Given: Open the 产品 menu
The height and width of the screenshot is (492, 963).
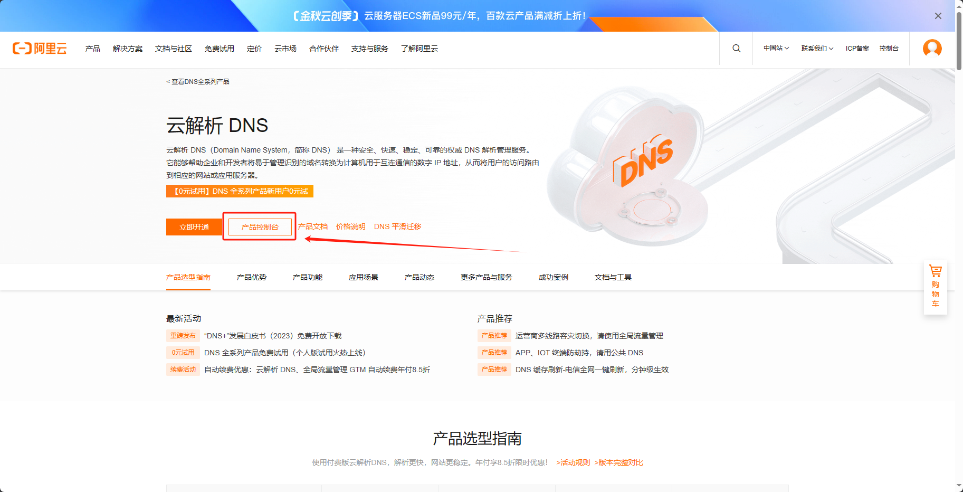Looking at the screenshot, I should (x=93, y=49).
